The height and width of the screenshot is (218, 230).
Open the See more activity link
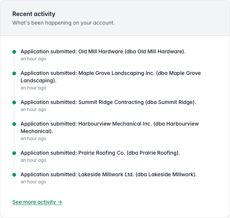[x=37, y=202]
